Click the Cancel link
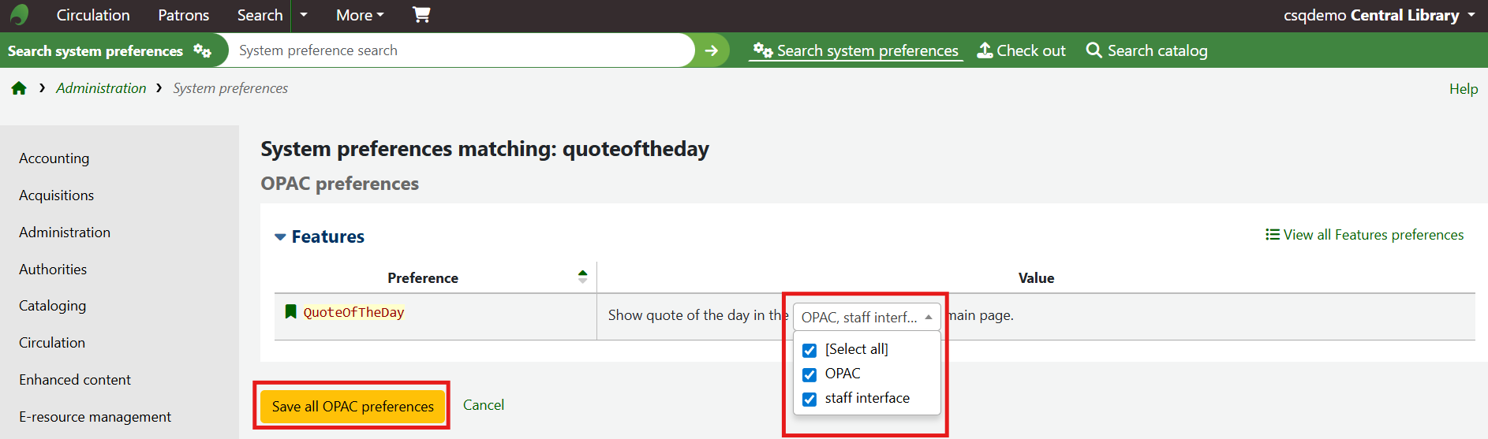The width and height of the screenshot is (1488, 439). (x=483, y=405)
